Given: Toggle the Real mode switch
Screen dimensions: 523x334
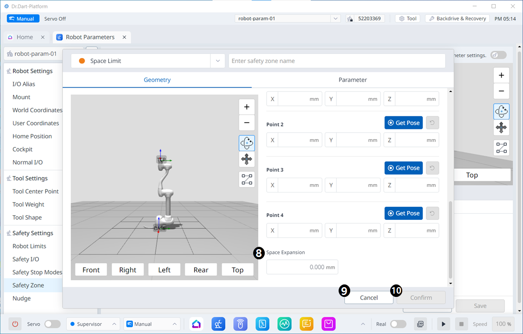Looking at the screenshot, I should tap(398, 324).
